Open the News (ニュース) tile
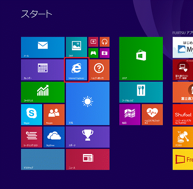 coord(88,159)
